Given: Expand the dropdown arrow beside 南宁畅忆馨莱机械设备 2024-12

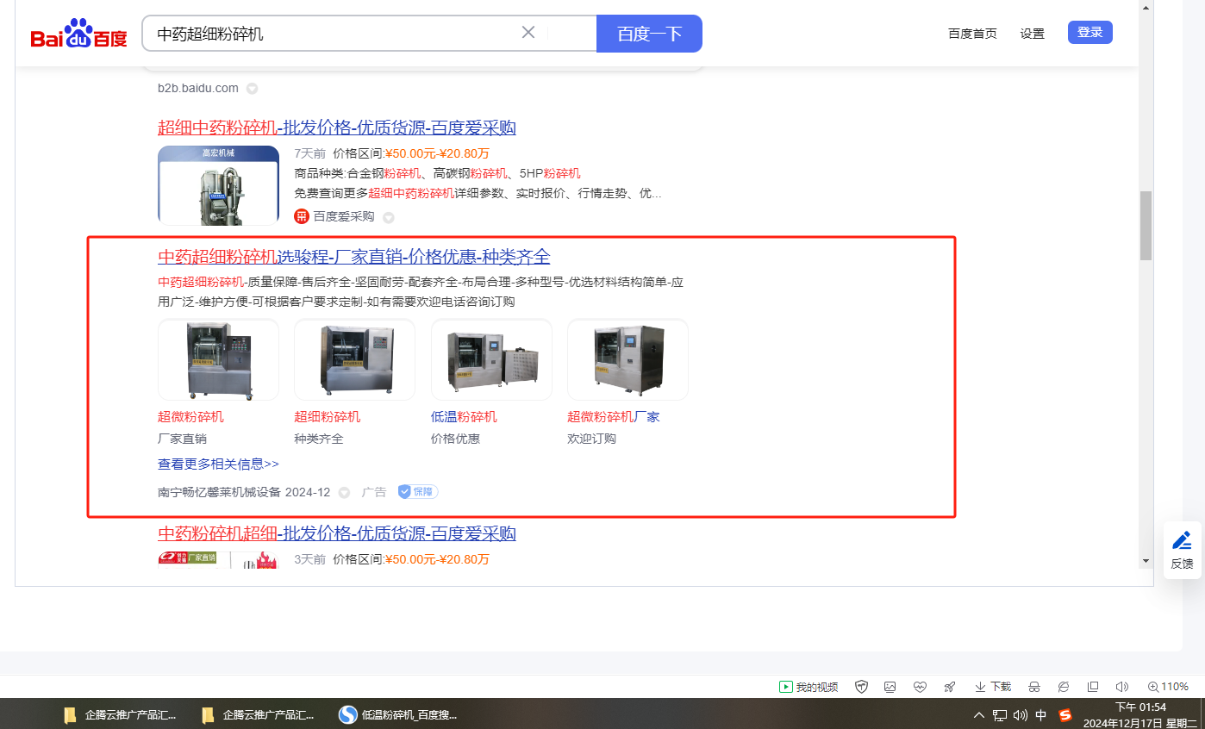Looking at the screenshot, I should (x=344, y=493).
